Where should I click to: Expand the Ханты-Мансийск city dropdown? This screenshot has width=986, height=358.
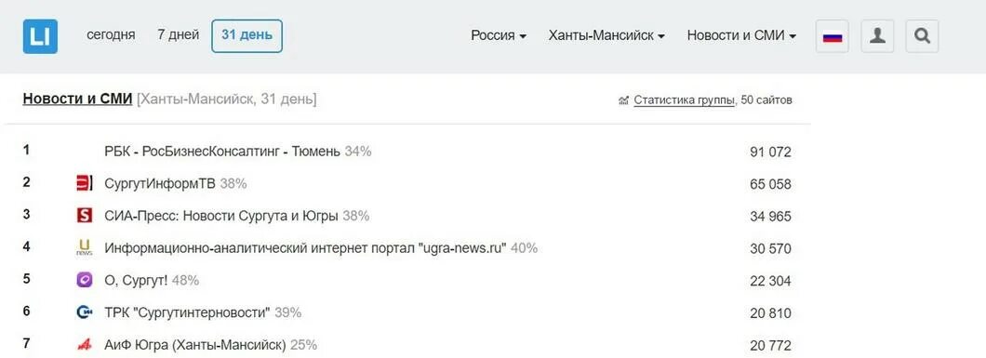pos(606,35)
